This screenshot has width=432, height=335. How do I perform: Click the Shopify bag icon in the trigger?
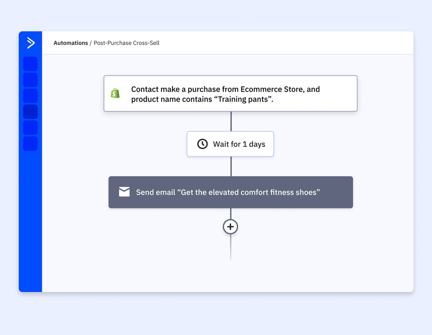point(115,94)
